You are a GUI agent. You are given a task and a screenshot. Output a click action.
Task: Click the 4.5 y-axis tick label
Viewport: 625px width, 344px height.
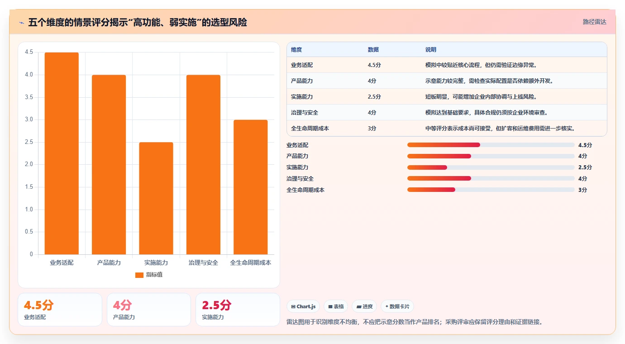[x=29, y=53]
